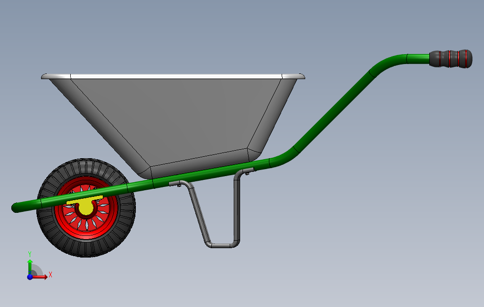Select the black rubber handle grip
This screenshot has width=484, height=307.
point(451,58)
